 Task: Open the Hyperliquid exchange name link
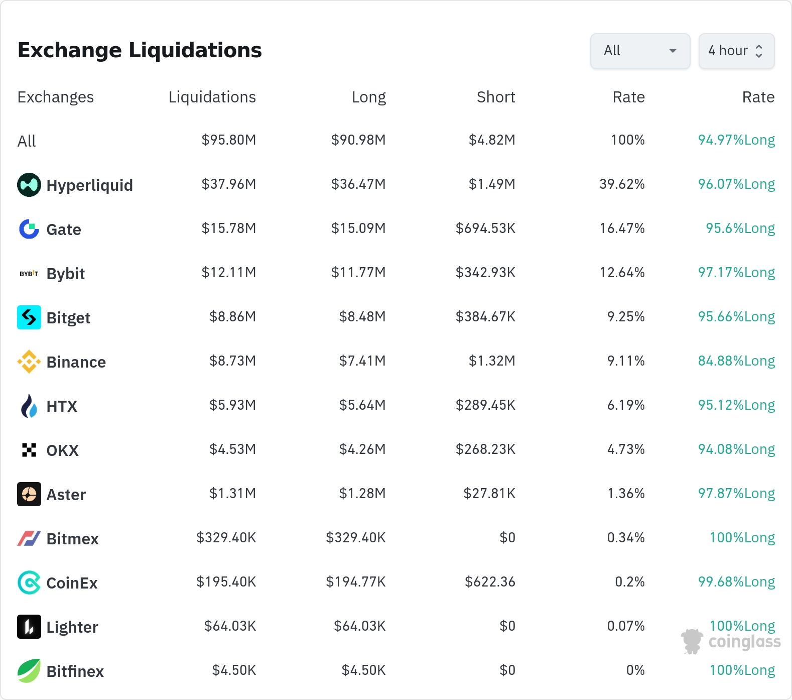pyautogui.click(x=89, y=185)
